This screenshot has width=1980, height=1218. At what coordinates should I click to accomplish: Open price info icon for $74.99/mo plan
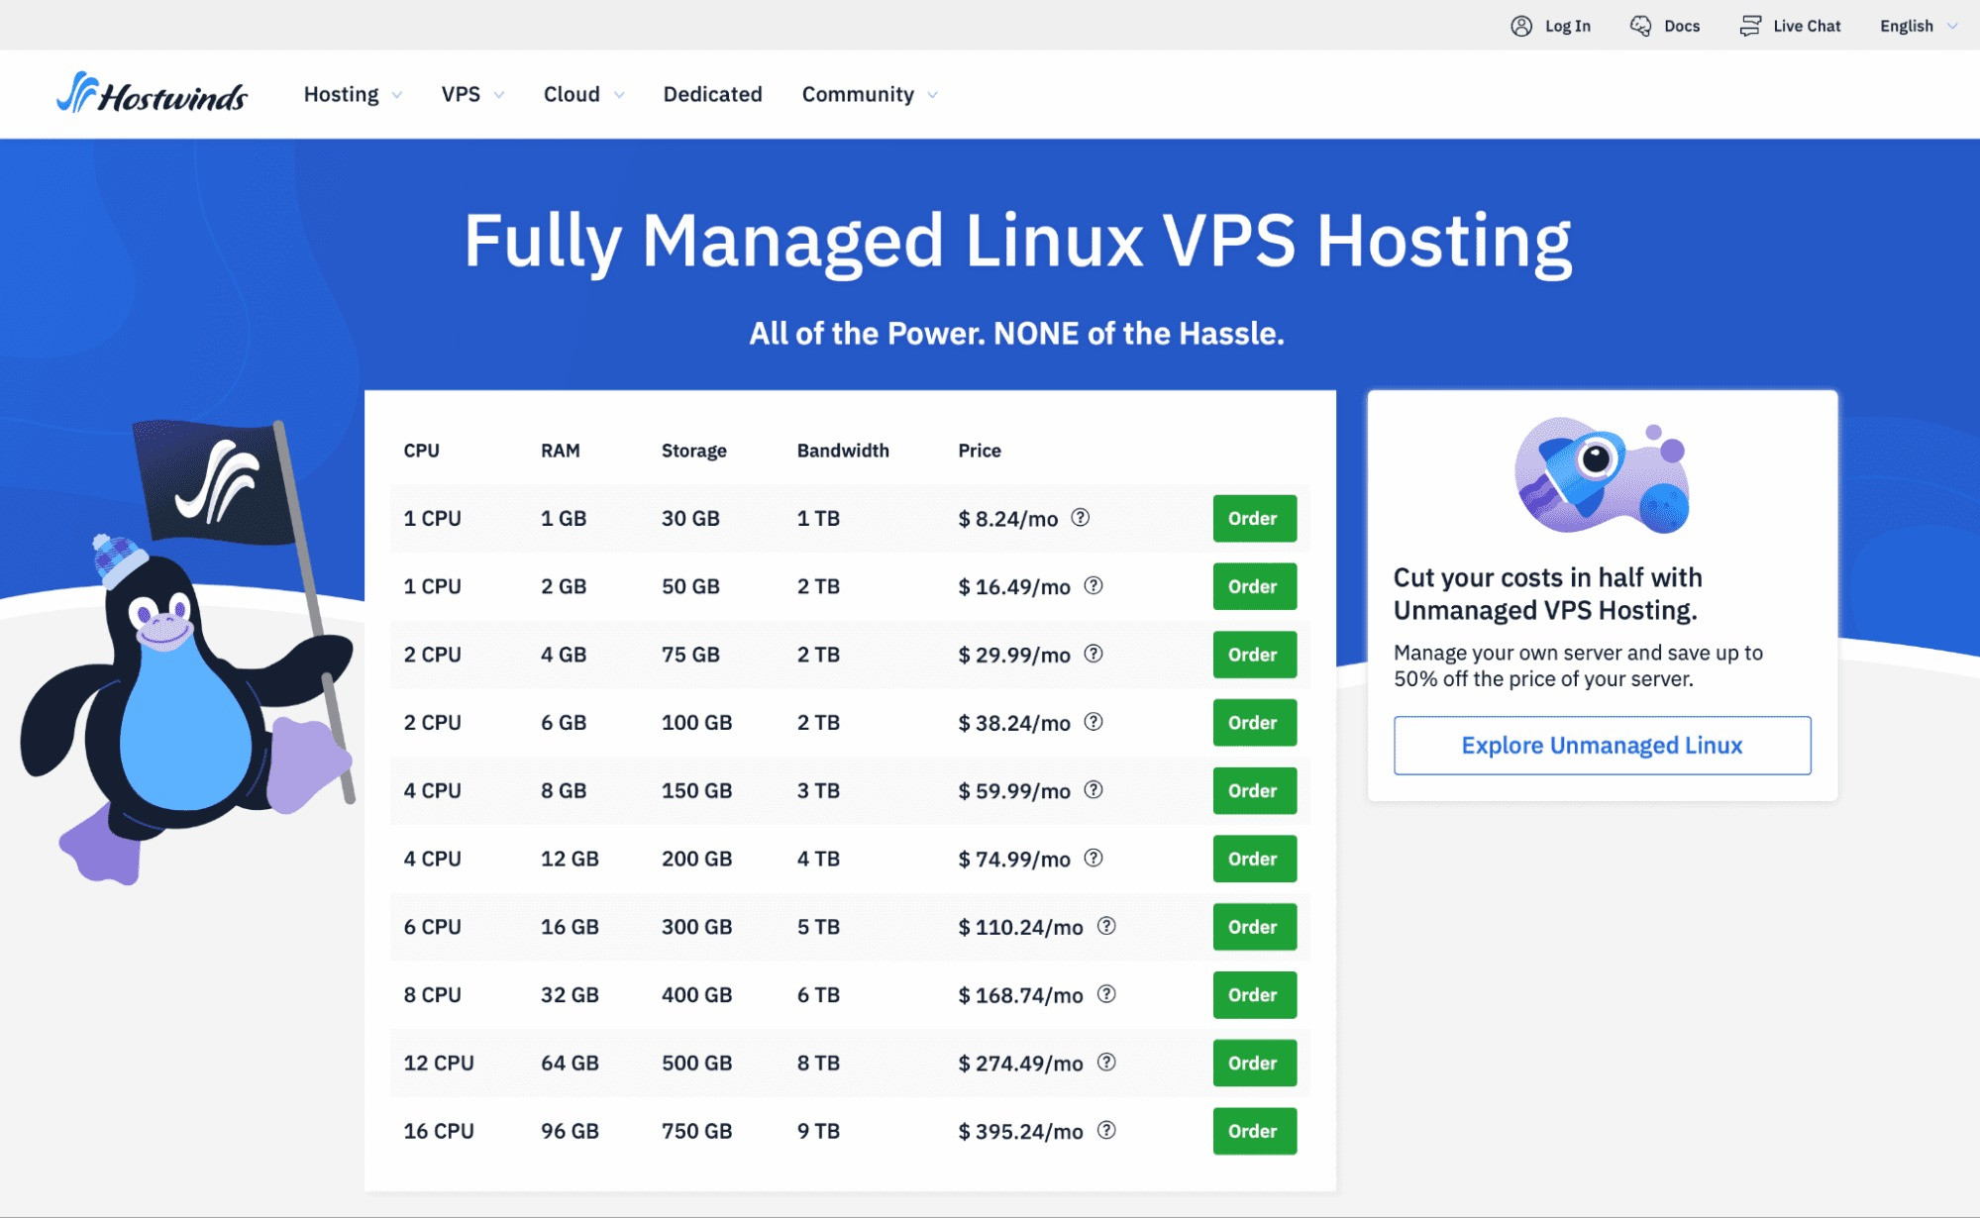click(1094, 858)
